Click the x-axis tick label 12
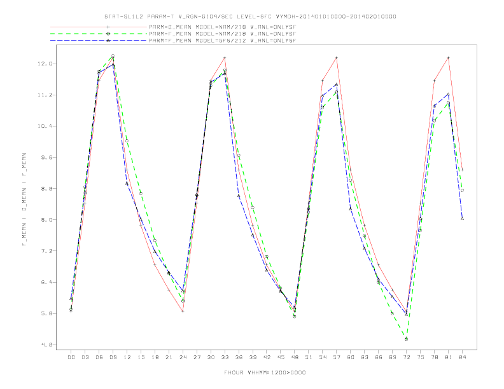Viewport: 504px width, 389px height. coord(127,357)
